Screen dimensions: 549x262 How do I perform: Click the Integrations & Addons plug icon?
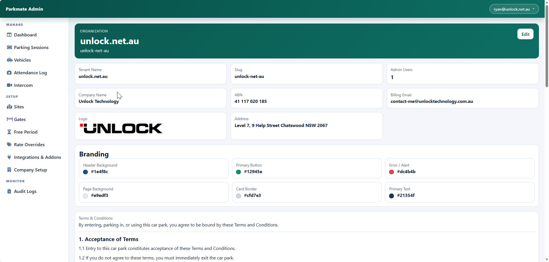(9, 157)
